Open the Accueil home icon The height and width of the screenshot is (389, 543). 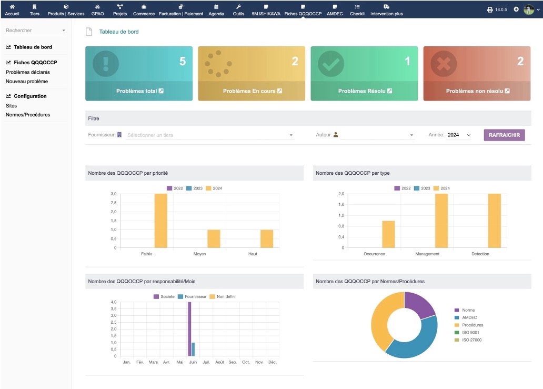(12, 9)
